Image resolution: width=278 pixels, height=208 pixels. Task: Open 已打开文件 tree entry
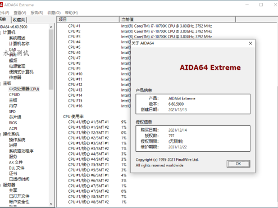pos(19,196)
